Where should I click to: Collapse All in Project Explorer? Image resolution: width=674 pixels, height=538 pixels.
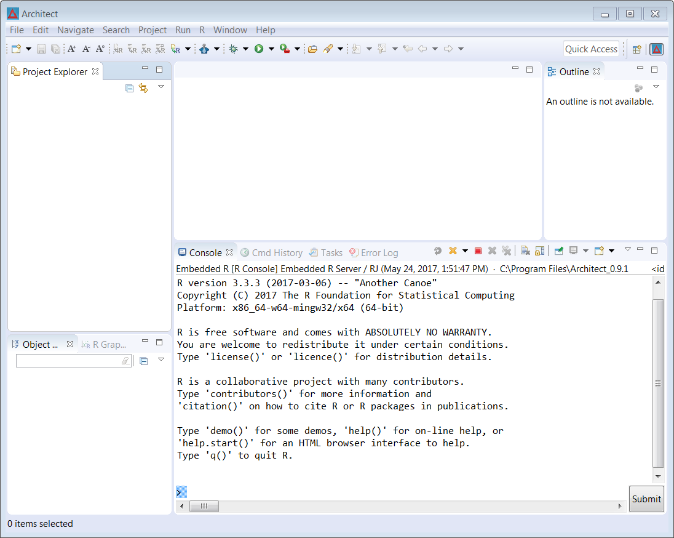click(x=129, y=88)
